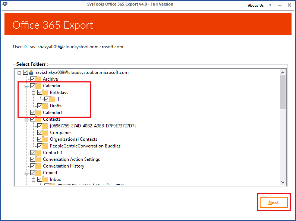296x221 pixels.
Task: Select the Conversation Action Settings row text
Action: click(x=71, y=159)
